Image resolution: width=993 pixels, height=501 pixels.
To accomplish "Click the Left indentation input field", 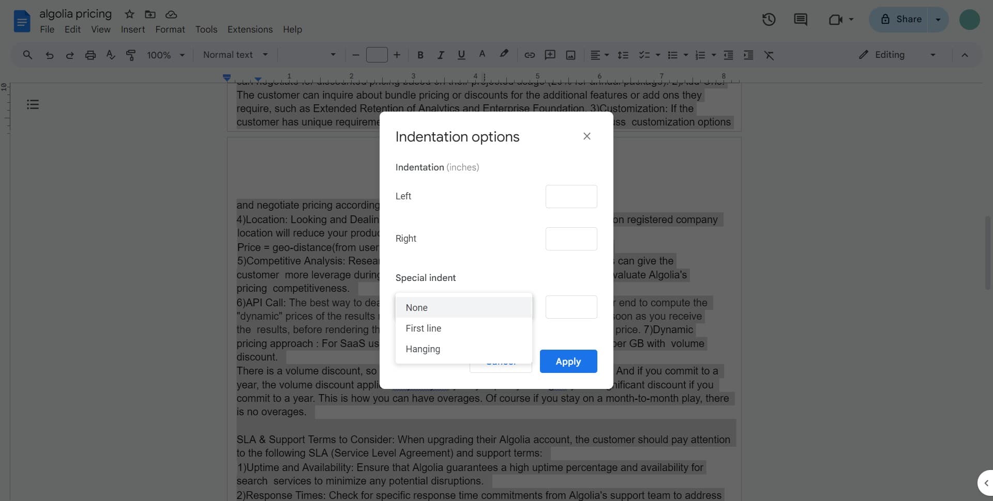I will [571, 197].
